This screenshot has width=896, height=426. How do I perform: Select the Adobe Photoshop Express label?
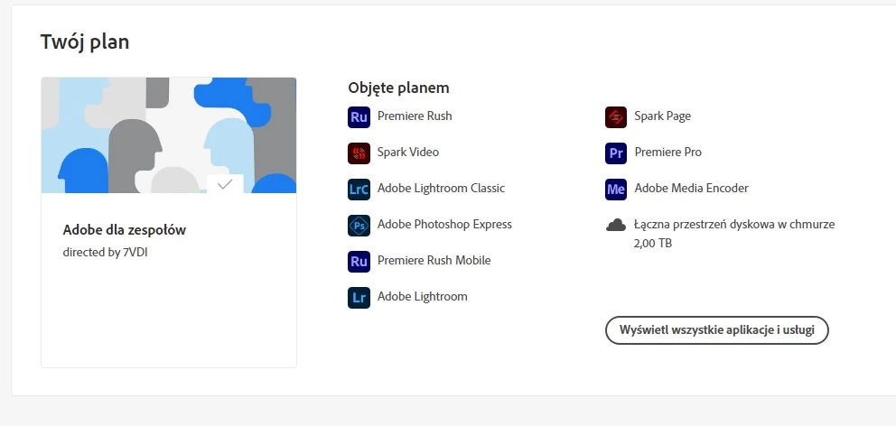[444, 225]
